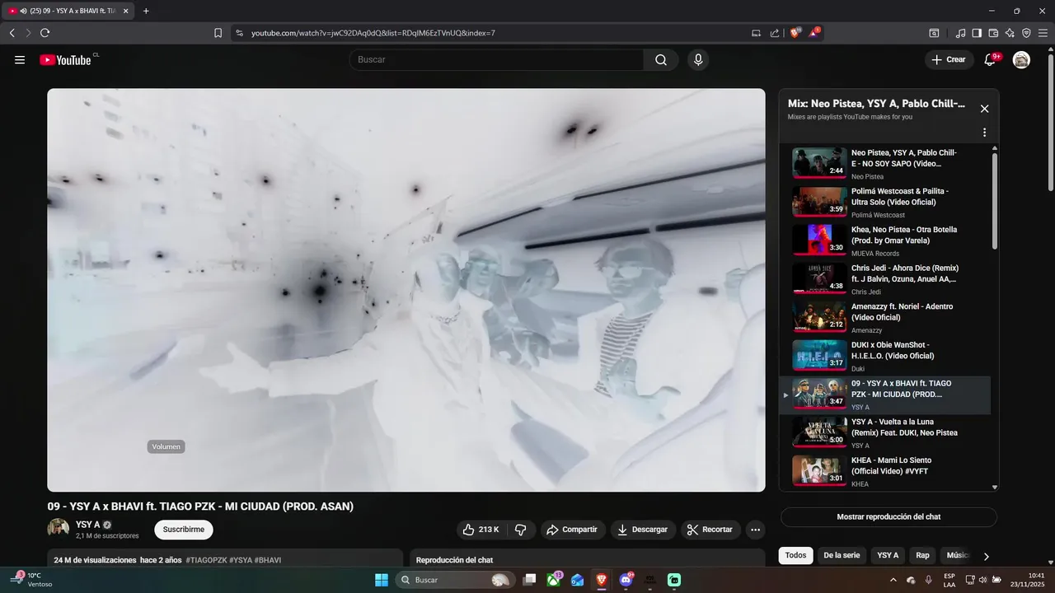Dislike the video with thumbs down
Viewport: 1055px width, 593px height.
coord(521,530)
